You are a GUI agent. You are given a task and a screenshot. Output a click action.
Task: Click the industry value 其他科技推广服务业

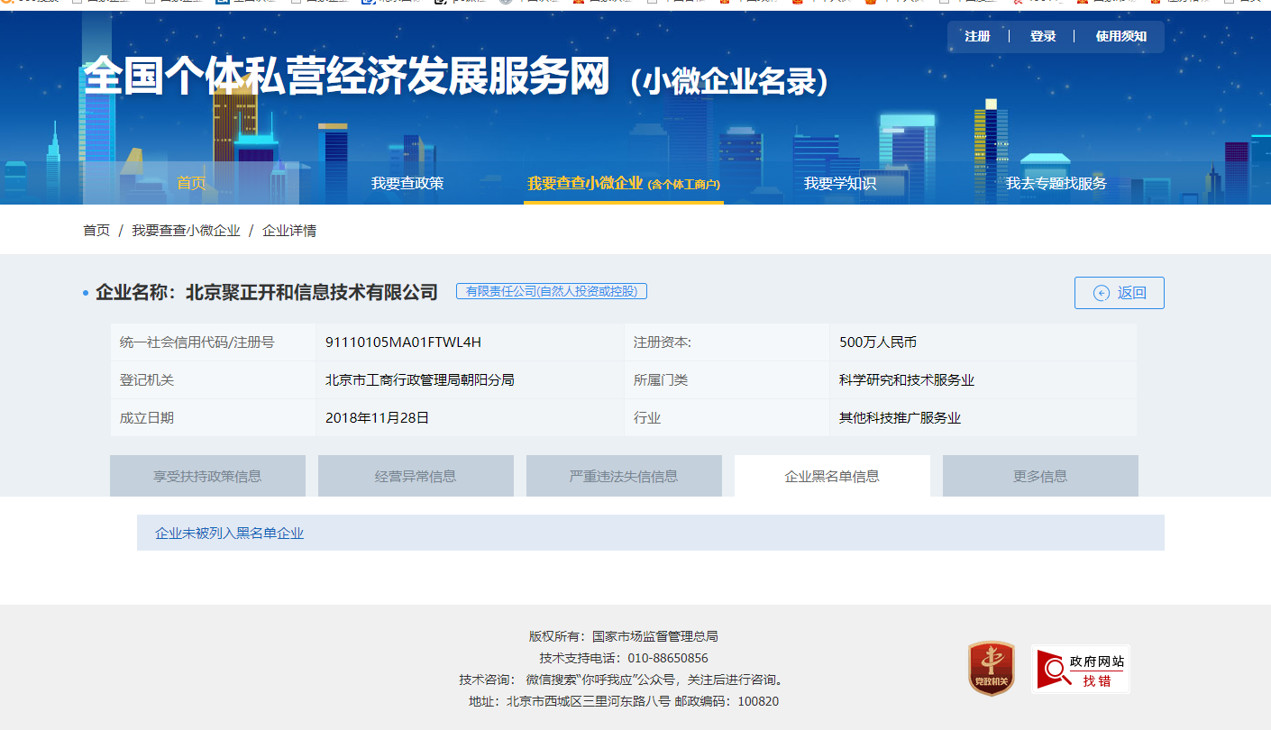[x=900, y=418]
